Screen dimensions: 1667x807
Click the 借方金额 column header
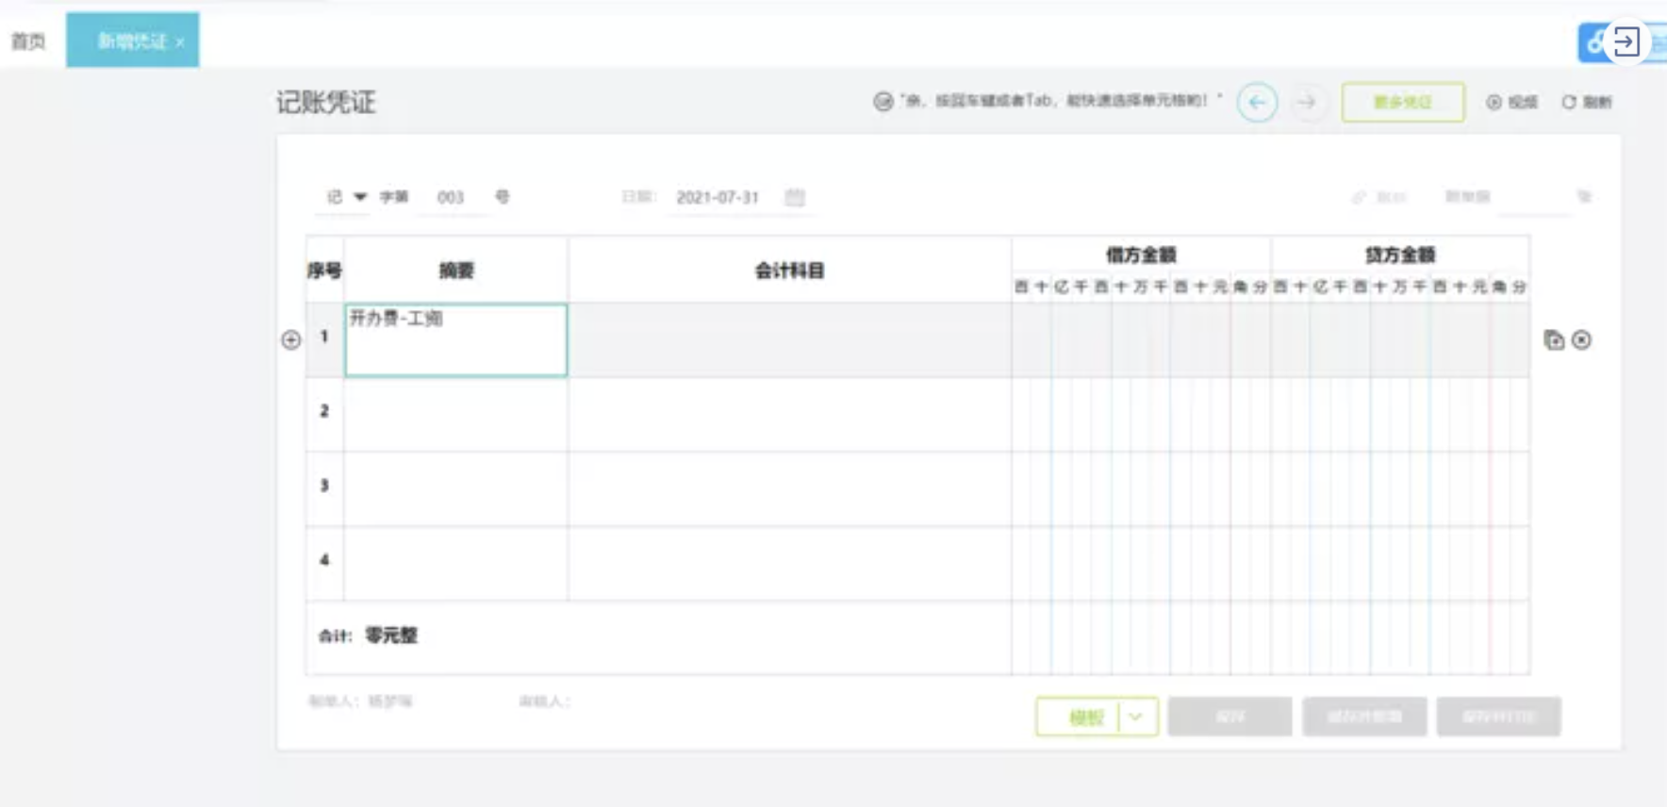click(x=1141, y=255)
